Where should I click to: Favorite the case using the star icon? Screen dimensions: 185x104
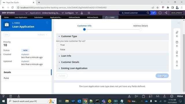(47, 23)
